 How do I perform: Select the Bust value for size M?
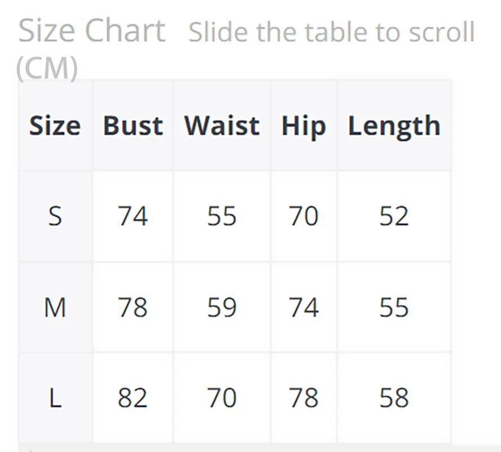coord(133,307)
